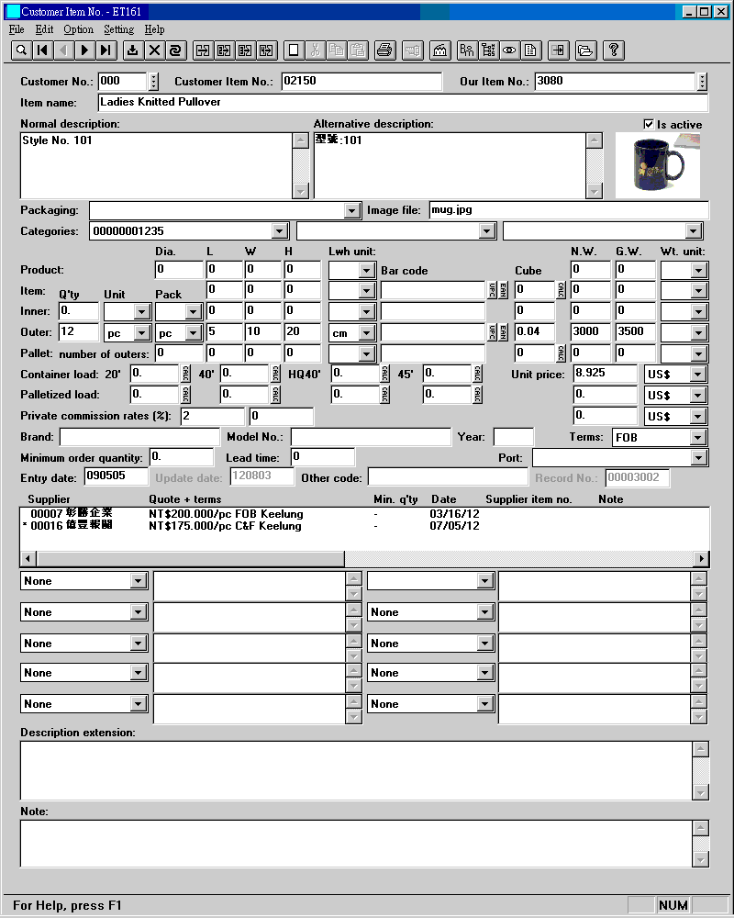Open the Edit menu
Image resolution: width=734 pixels, height=918 pixels.
(44, 29)
